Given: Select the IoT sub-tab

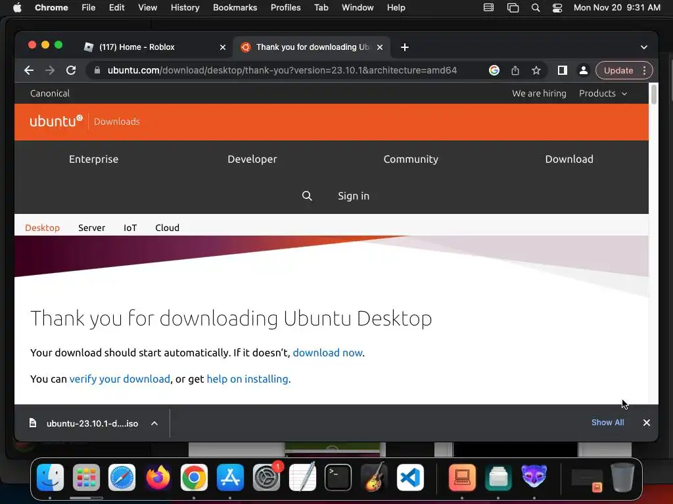Looking at the screenshot, I should pyautogui.click(x=130, y=228).
